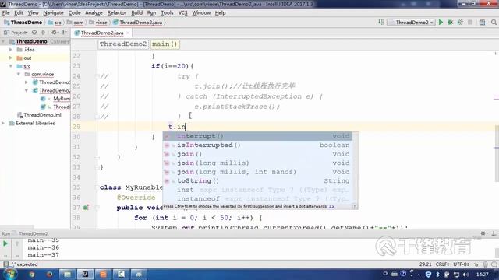The width and height of the screenshot is (499, 280).
Task: Click the >> link in completion hint
Action: 331,207
